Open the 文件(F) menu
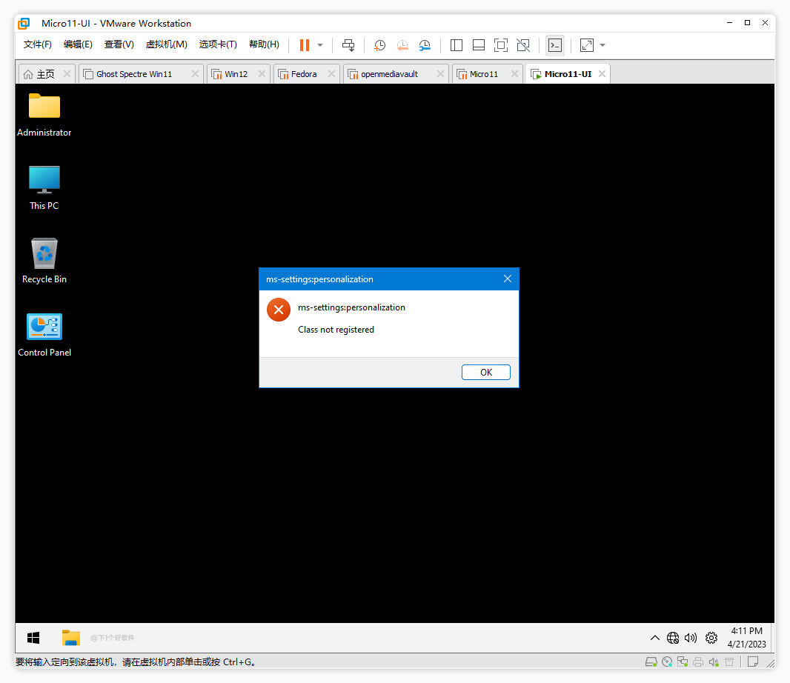 point(38,44)
